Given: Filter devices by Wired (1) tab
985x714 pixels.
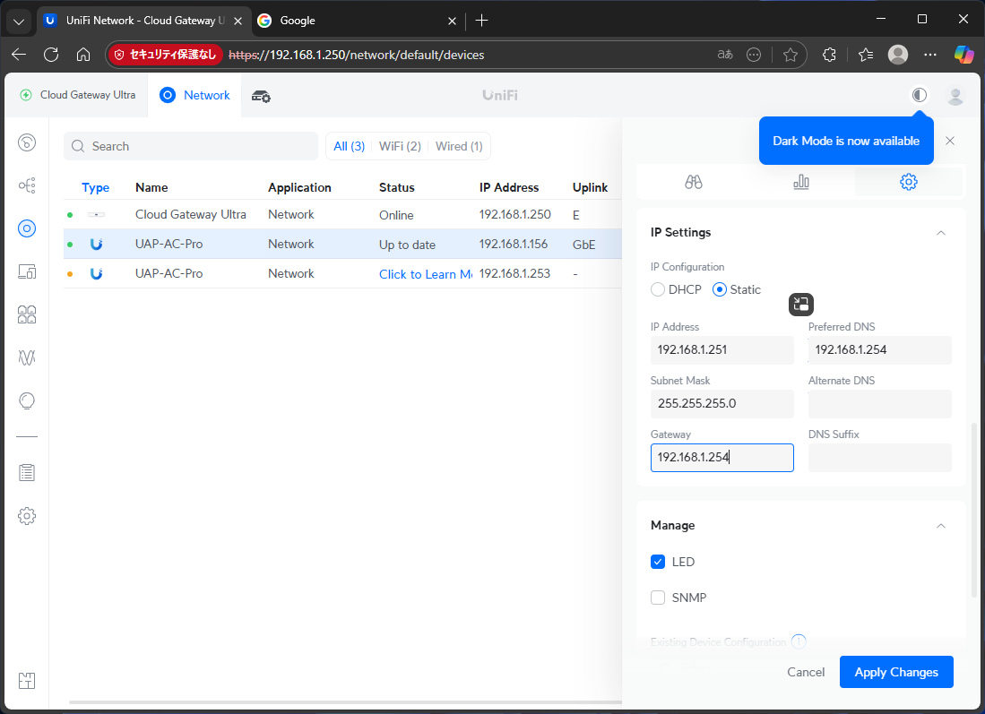Looking at the screenshot, I should [459, 146].
